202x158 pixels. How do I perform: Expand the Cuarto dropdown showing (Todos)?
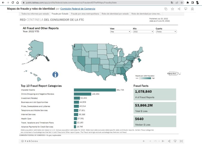(x=166, y=31)
